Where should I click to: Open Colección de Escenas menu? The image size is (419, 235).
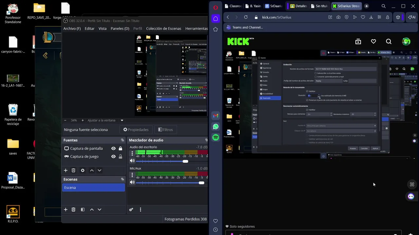click(x=164, y=28)
